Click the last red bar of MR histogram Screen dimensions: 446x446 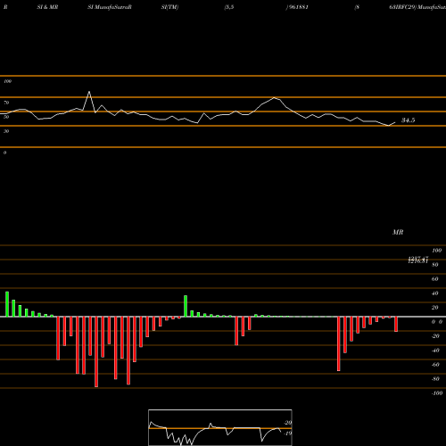point(396,324)
